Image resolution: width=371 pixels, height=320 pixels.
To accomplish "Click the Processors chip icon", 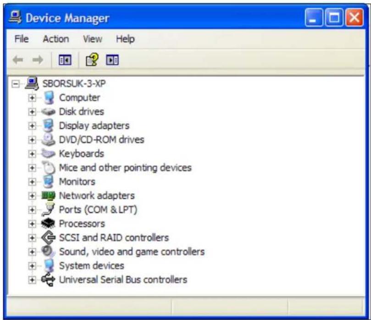I will click(48, 224).
